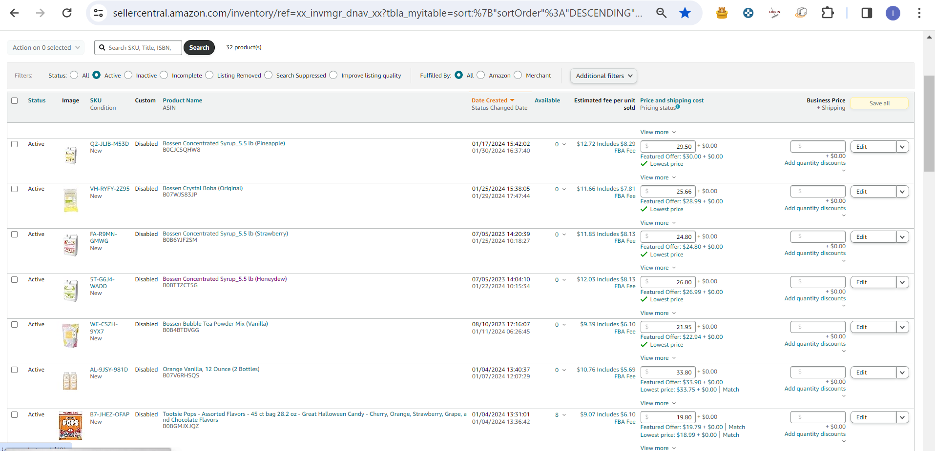Open Bossen Crystal Boba (Original) listing link

click(203, 188)
